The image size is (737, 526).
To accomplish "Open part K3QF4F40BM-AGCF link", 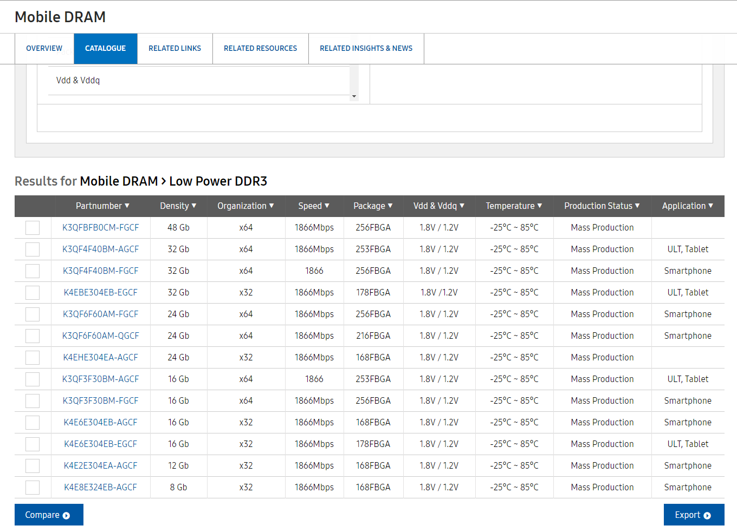I will (101, 249).
